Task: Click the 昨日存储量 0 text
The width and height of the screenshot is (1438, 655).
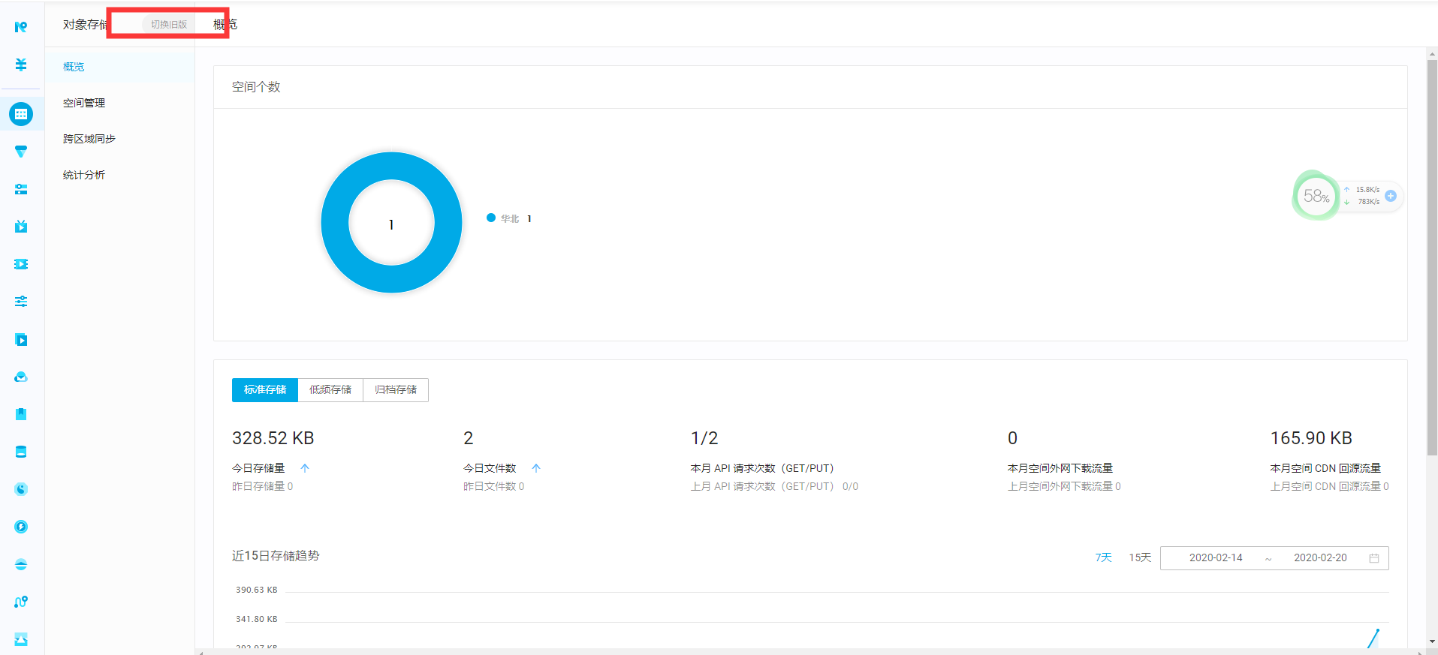Action: [x=263, y=486]
